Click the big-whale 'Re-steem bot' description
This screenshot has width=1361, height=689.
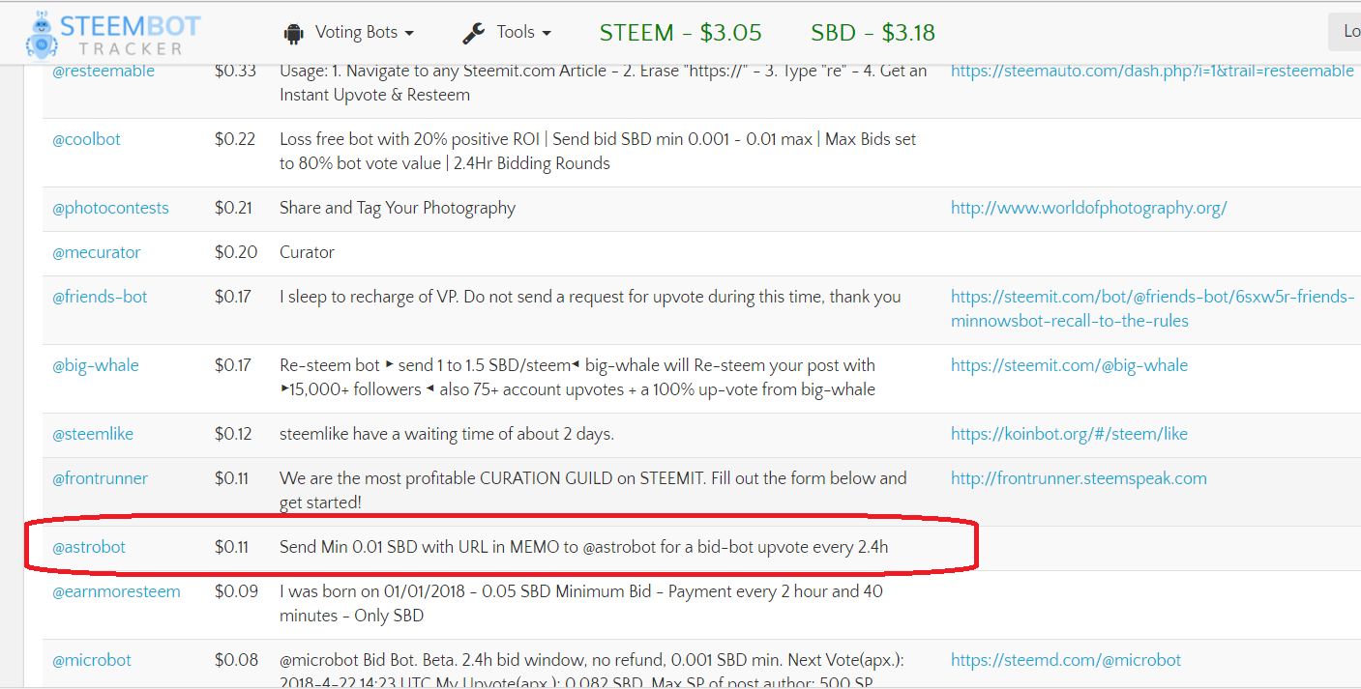pos(577,377)
